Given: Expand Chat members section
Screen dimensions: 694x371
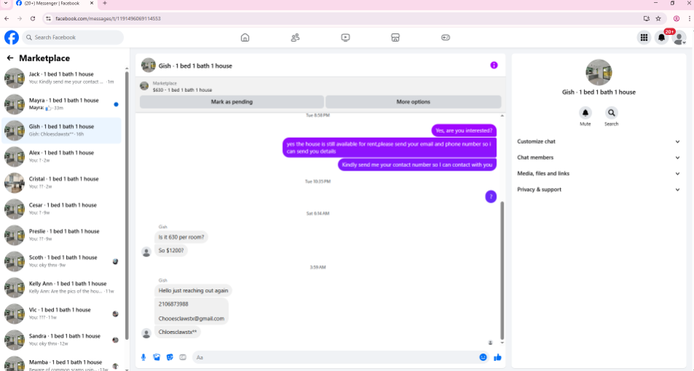Looking at the screenshot, I should coord(599,157).
